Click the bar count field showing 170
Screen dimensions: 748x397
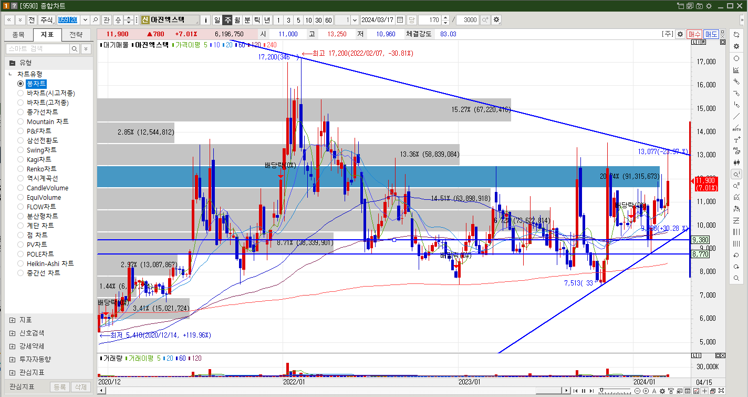430,20
